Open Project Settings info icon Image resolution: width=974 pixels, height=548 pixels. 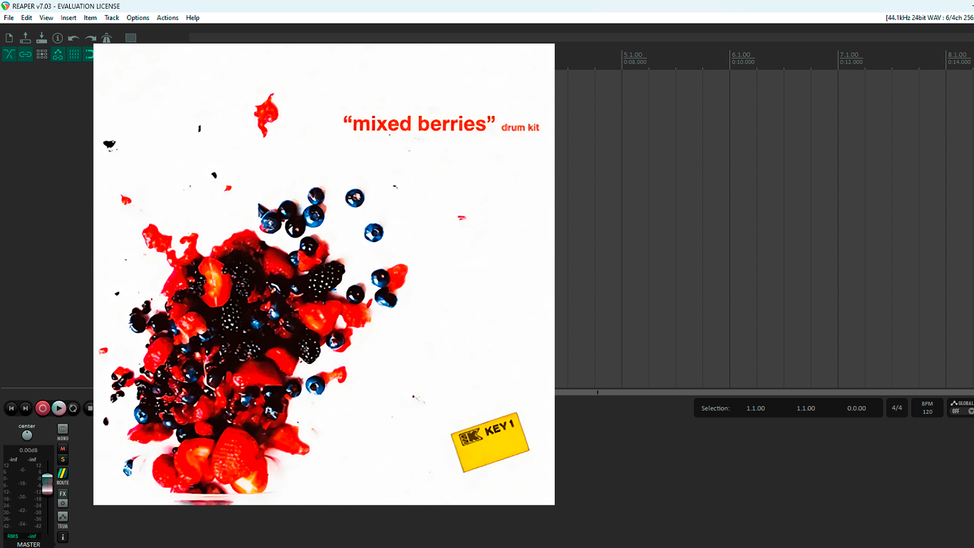coord(58,38)
